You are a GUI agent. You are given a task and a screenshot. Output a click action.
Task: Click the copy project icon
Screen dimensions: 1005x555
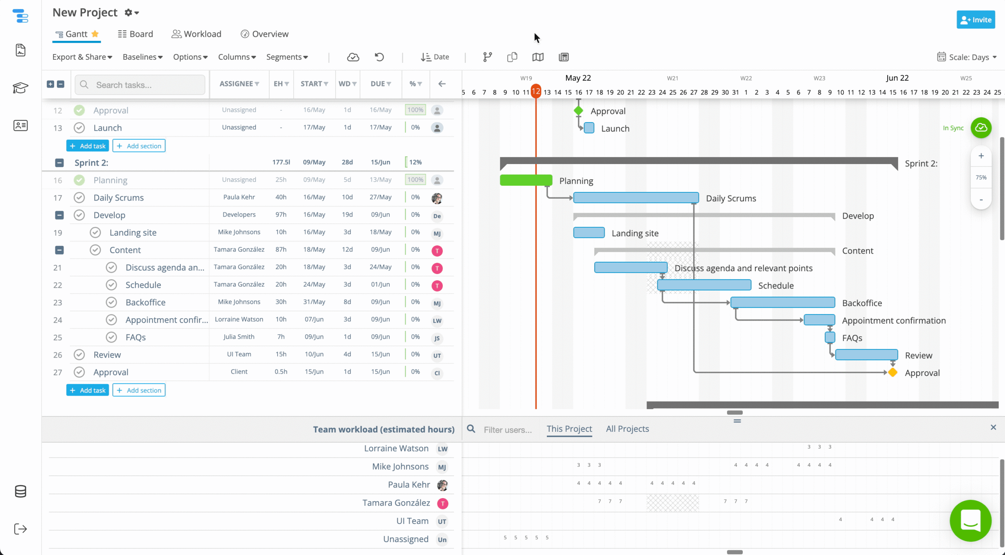[x=512, y=57]
